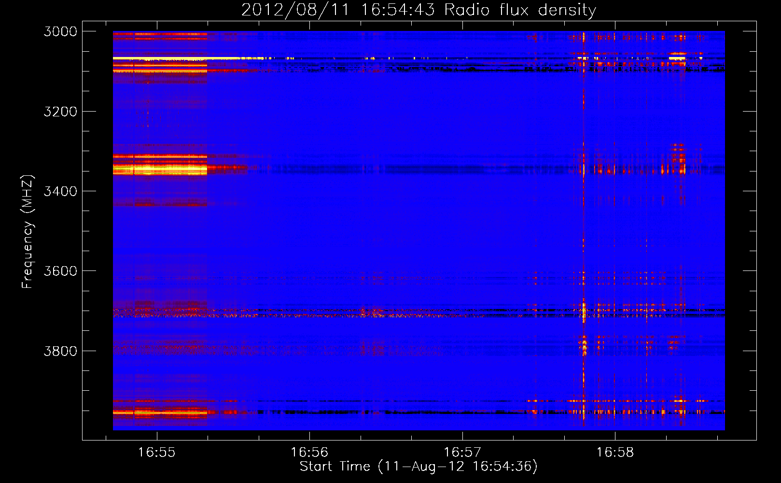The width and height of the screenshot is (781, 483).
Task: Click the 16:58 time tick label
Action: [x=615, y=453]
